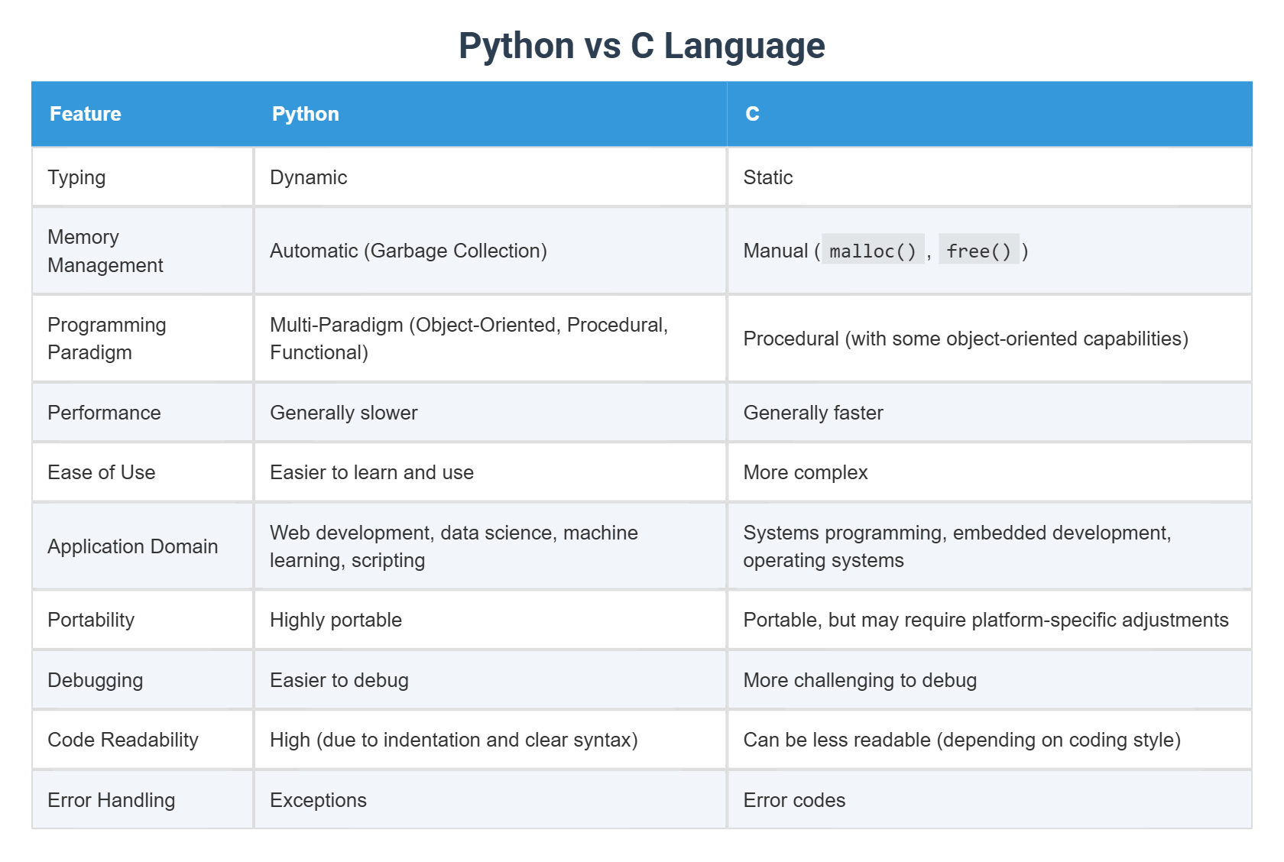1284x862 pixels.
Task: Select the 'Ease of Use' cell
Action: coord(142,472)
